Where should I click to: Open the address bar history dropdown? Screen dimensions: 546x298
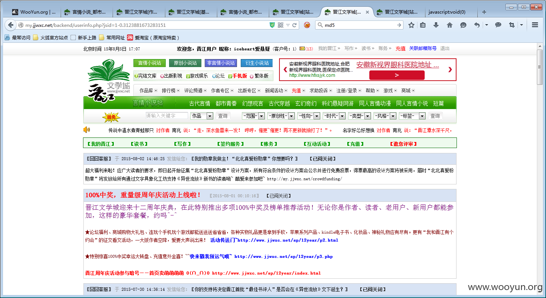click(x=288, y=25)
